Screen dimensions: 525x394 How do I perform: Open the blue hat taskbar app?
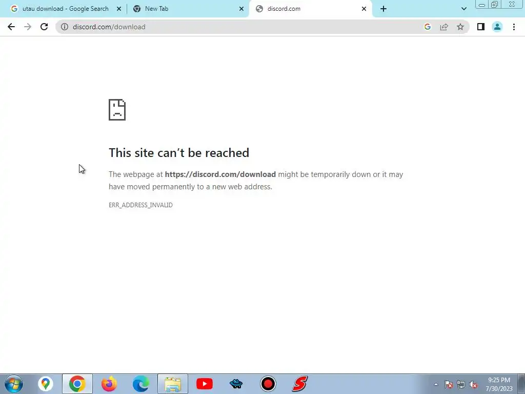(236, 384)
